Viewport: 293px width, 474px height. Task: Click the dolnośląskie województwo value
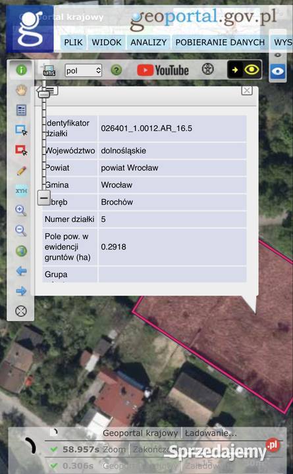(123, 151)
